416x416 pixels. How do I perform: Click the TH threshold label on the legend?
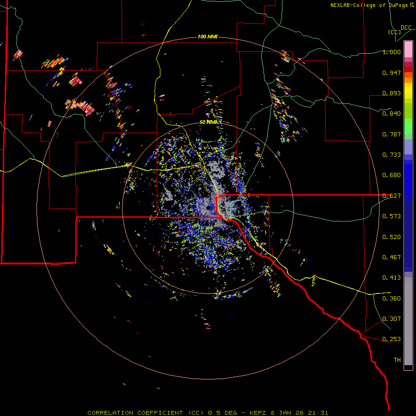[x=397, y=360]
